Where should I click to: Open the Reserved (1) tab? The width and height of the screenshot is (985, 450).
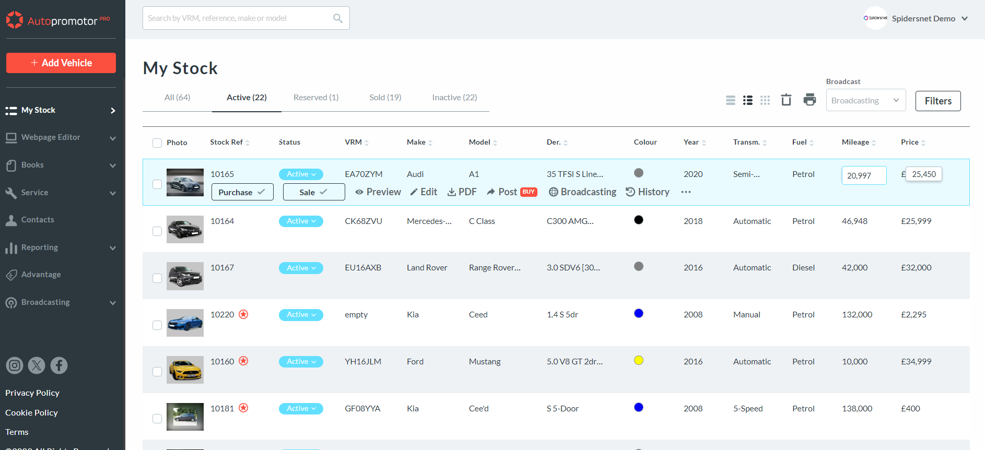pyautogui.click(x=315, y=98)
